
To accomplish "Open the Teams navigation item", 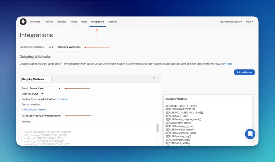I will click(x=74, y=22).
